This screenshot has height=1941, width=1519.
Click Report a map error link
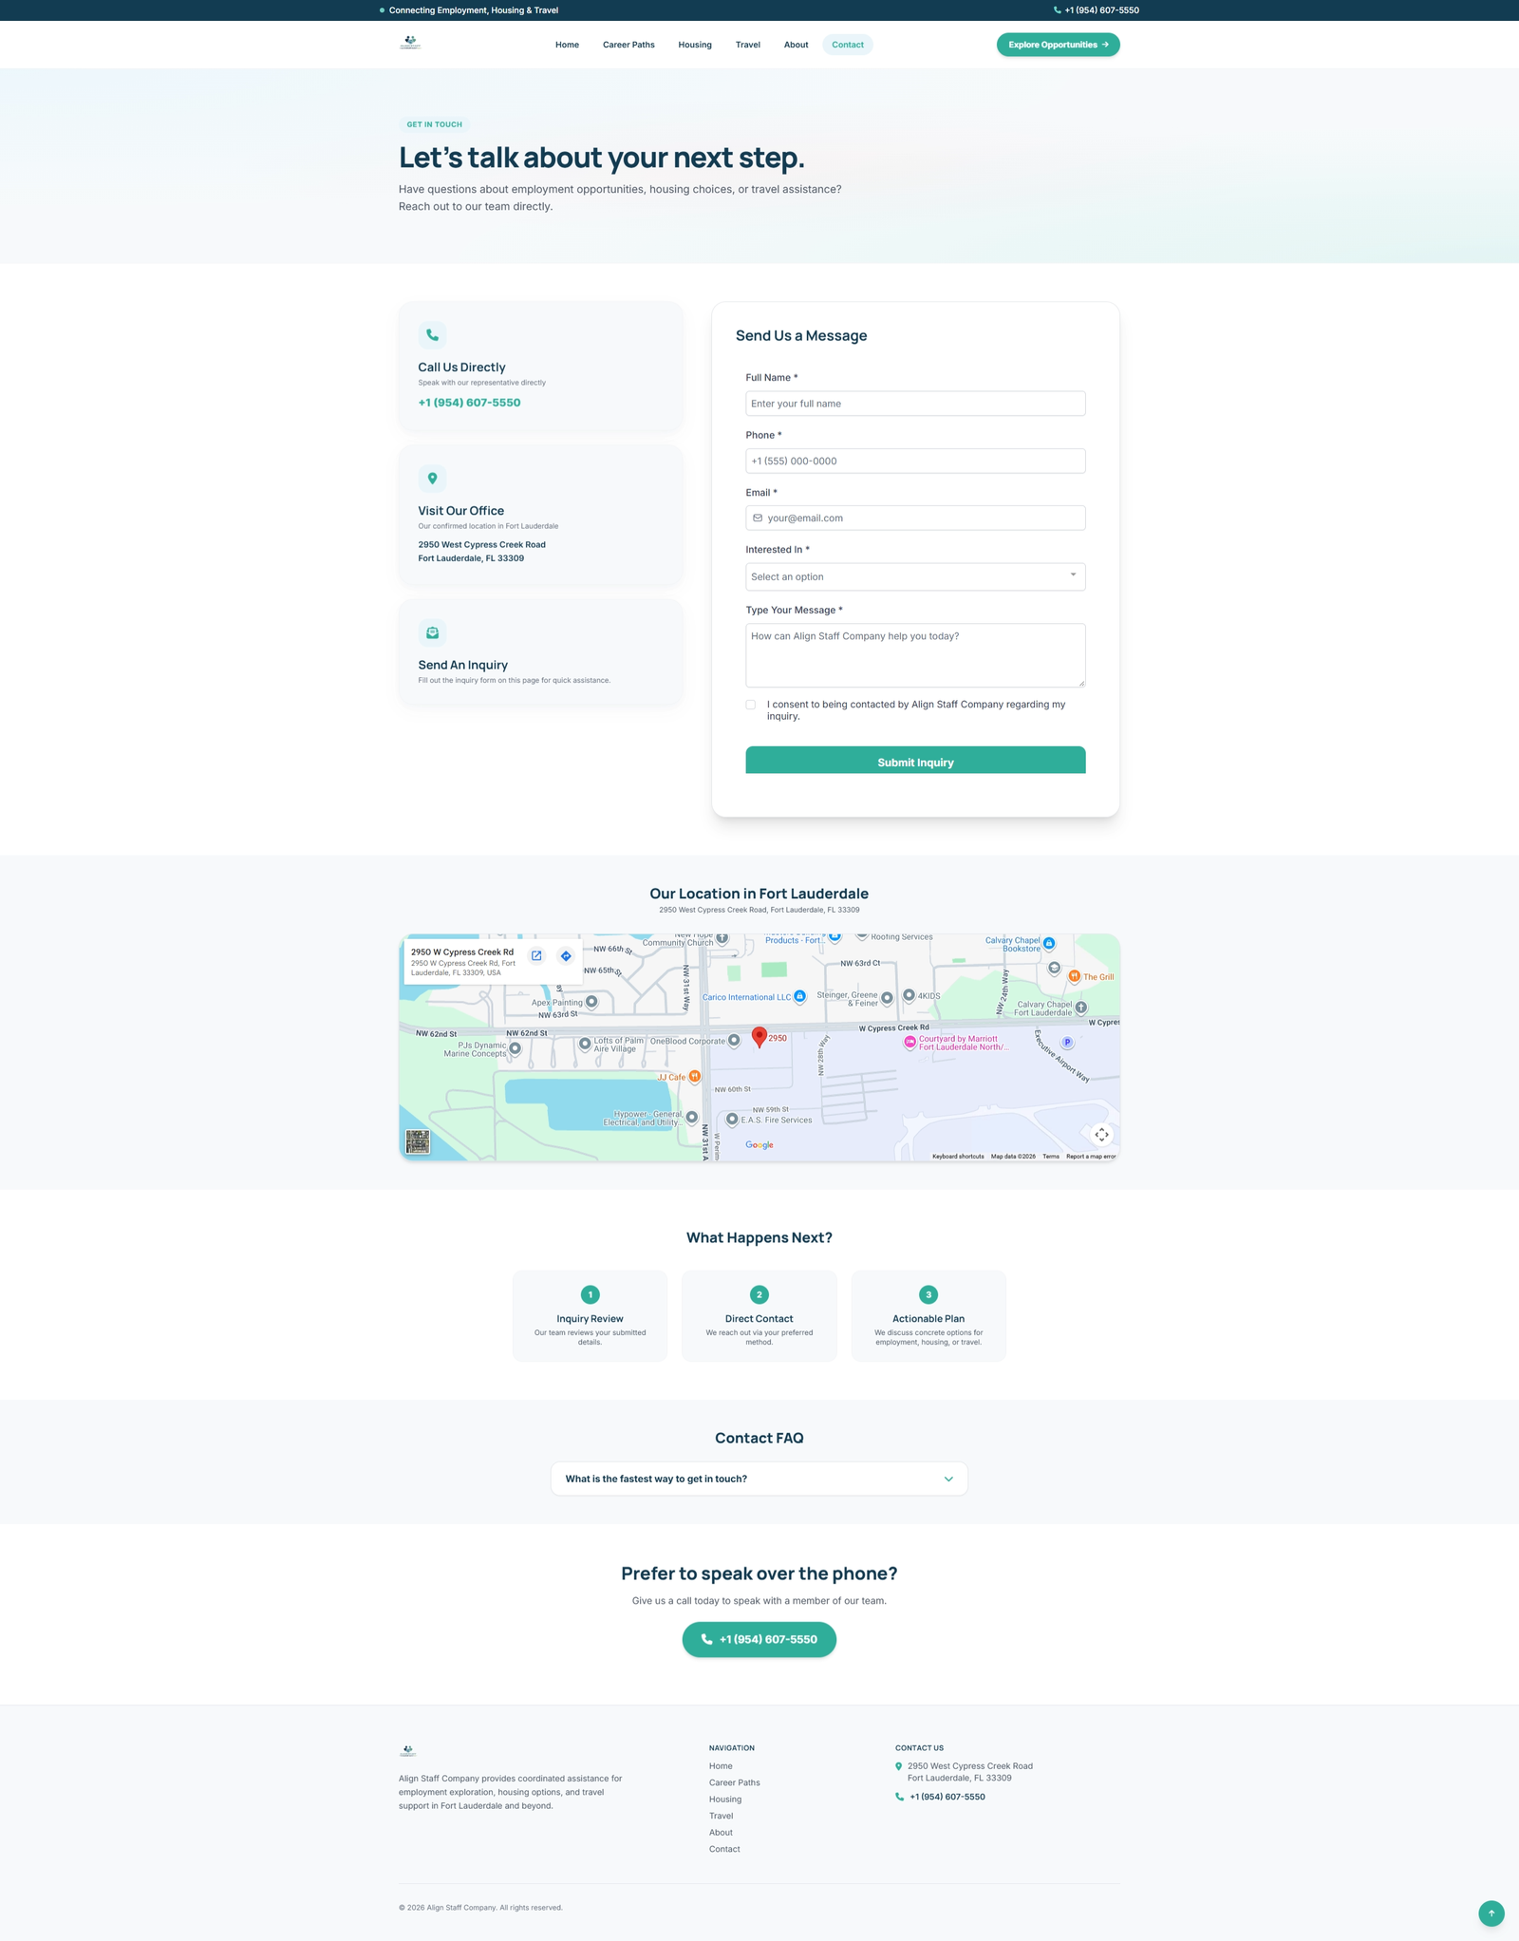click(1091, 1157)
